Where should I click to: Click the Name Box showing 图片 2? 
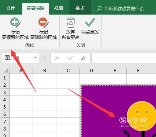coord(21,58)
